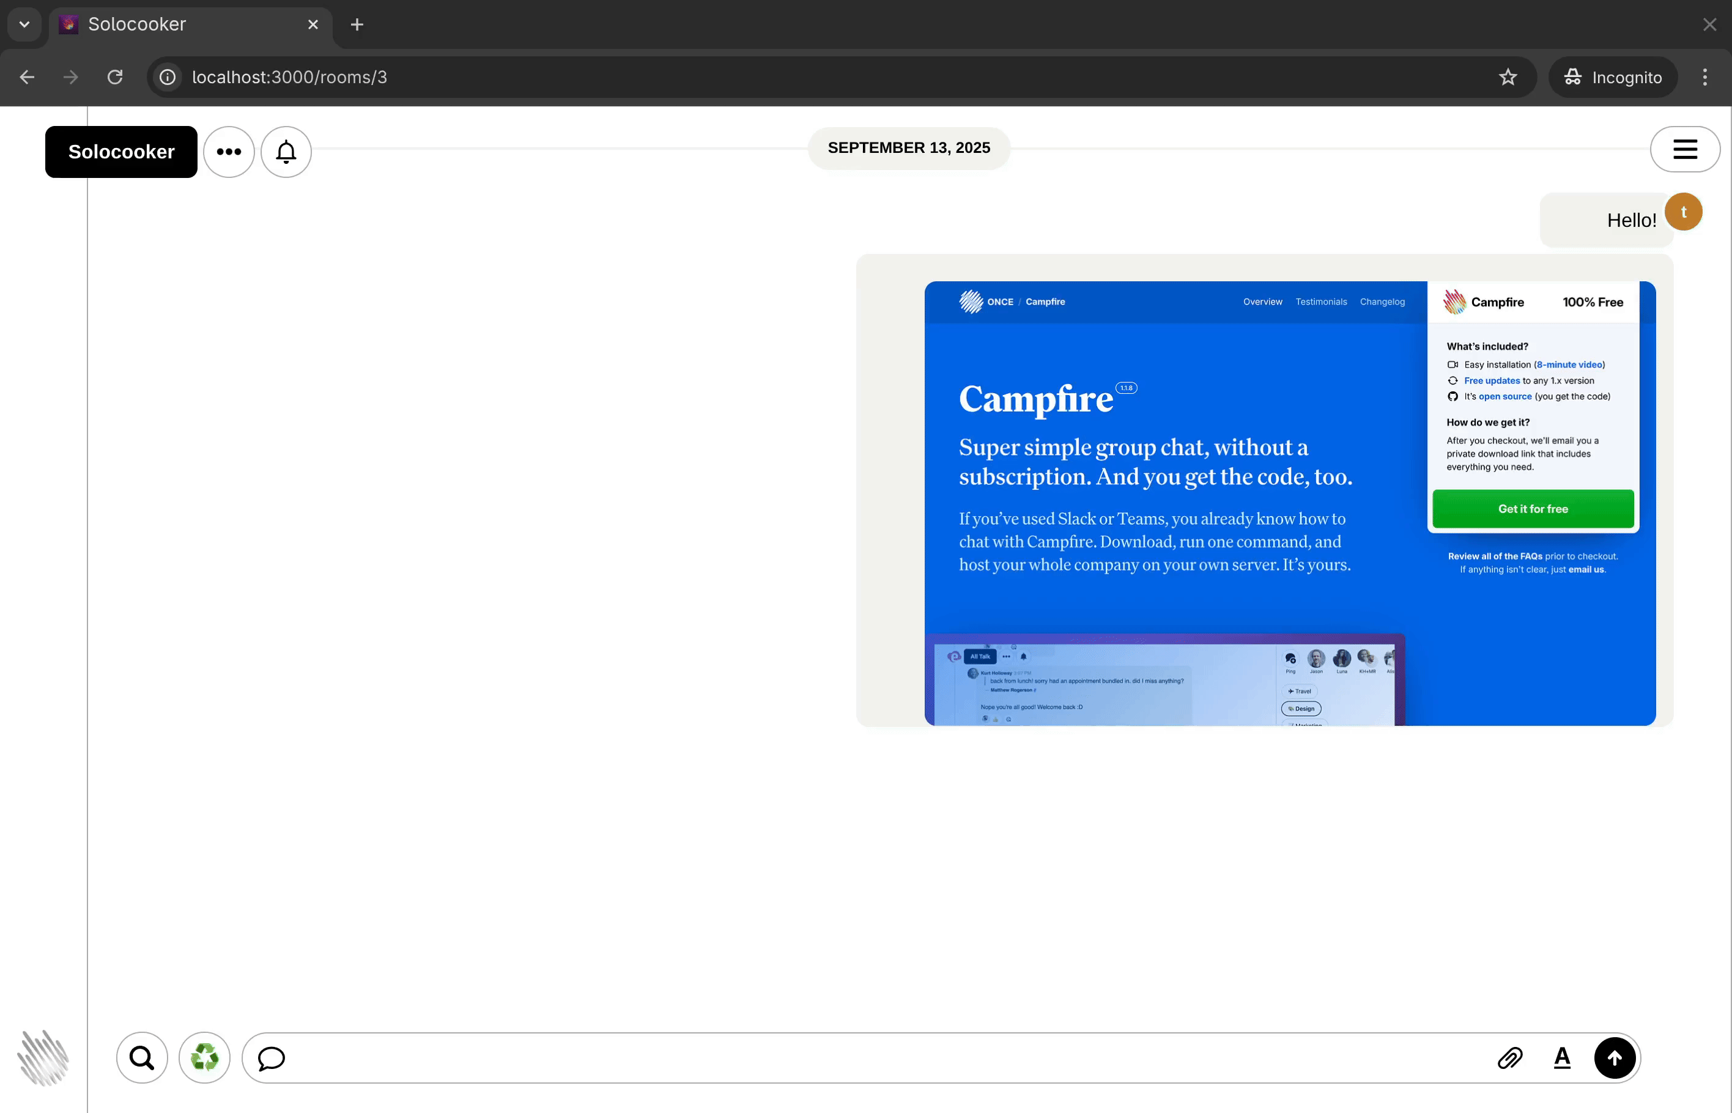
Task: Toggle the bookmark star in the address bar
Action: (x=1509, y=77)
